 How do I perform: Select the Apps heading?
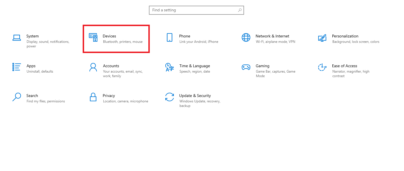click(31, 66)
